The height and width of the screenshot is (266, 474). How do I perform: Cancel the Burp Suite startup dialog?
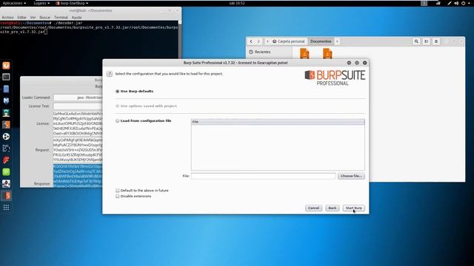(x=313, y=208)
